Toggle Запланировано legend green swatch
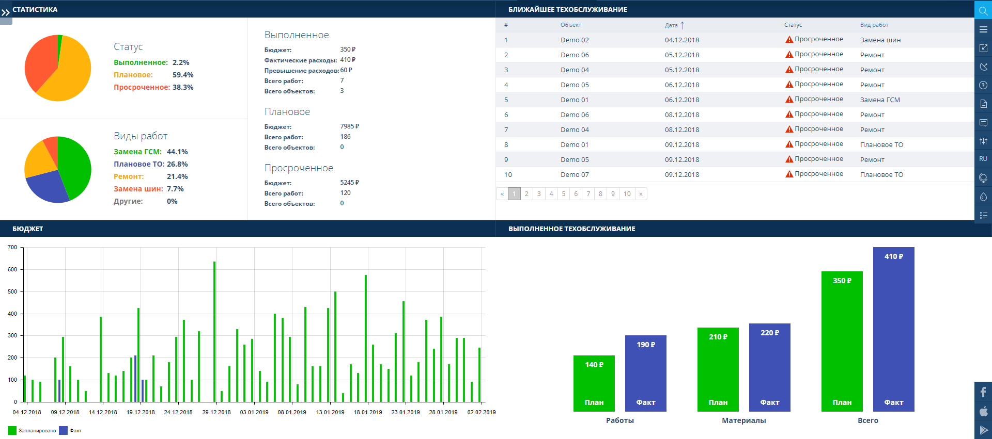The image size is (992, 439). coord(12,430)
